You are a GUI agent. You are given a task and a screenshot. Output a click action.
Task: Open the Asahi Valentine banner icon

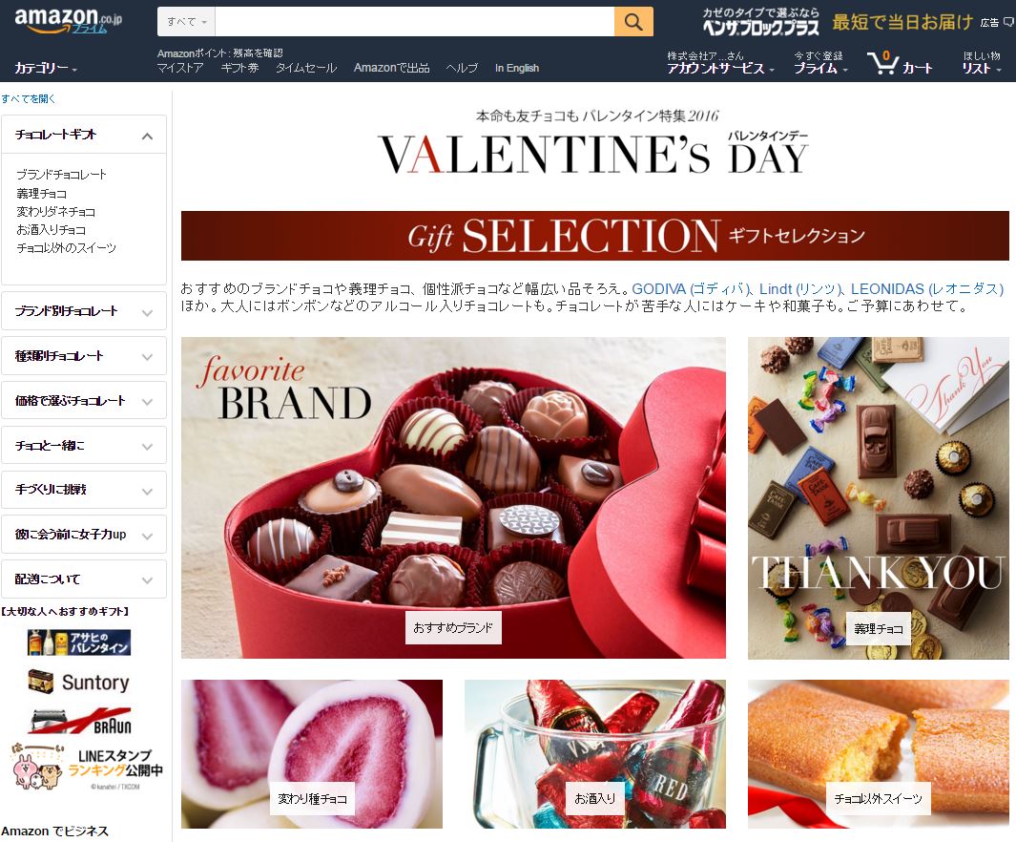[79, 642]
